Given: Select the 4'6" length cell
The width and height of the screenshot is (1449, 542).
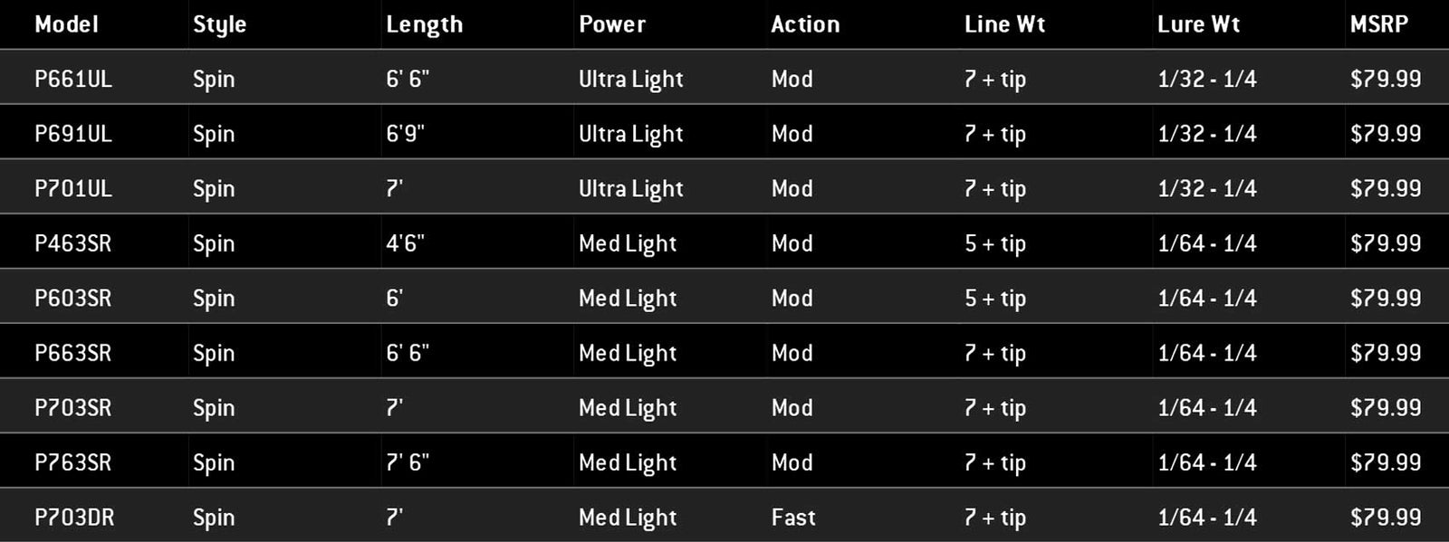Looking at the screenshot, I should (405, 243).
